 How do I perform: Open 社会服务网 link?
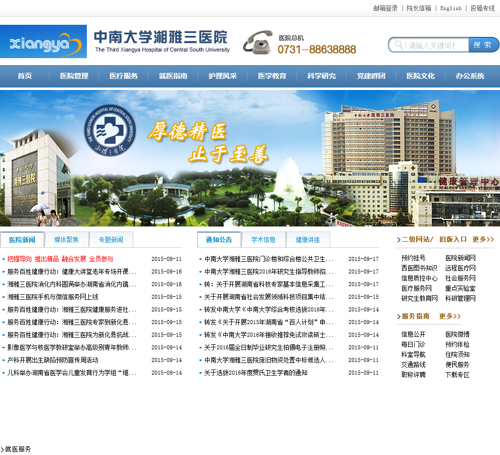(461, 279)
